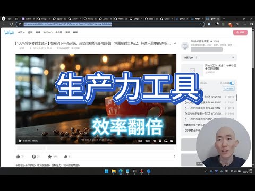This screenshot has height=191, width=255.
Task: Open the Windows Start menu
Action: pyautogui.click(x=106, y=171)
